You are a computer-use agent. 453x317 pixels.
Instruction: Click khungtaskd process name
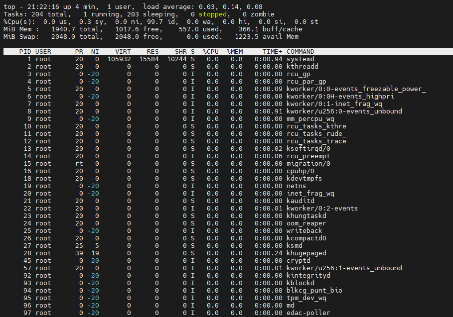point(306,216)
